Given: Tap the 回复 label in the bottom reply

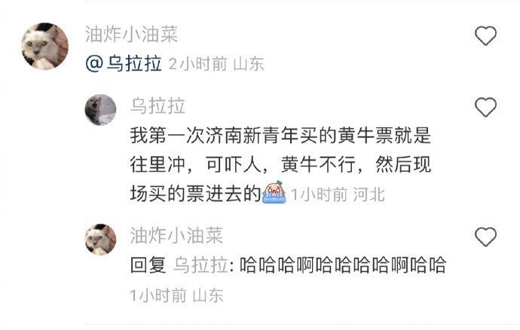Looking at the screenshot, I should [148, 265].
